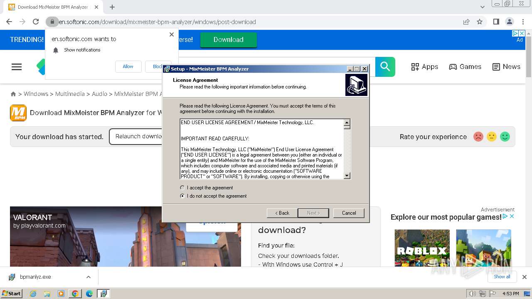Open the Chrome three-dot menu
The height and width of the screenshot is (299, 532).
tap(523, 22)
